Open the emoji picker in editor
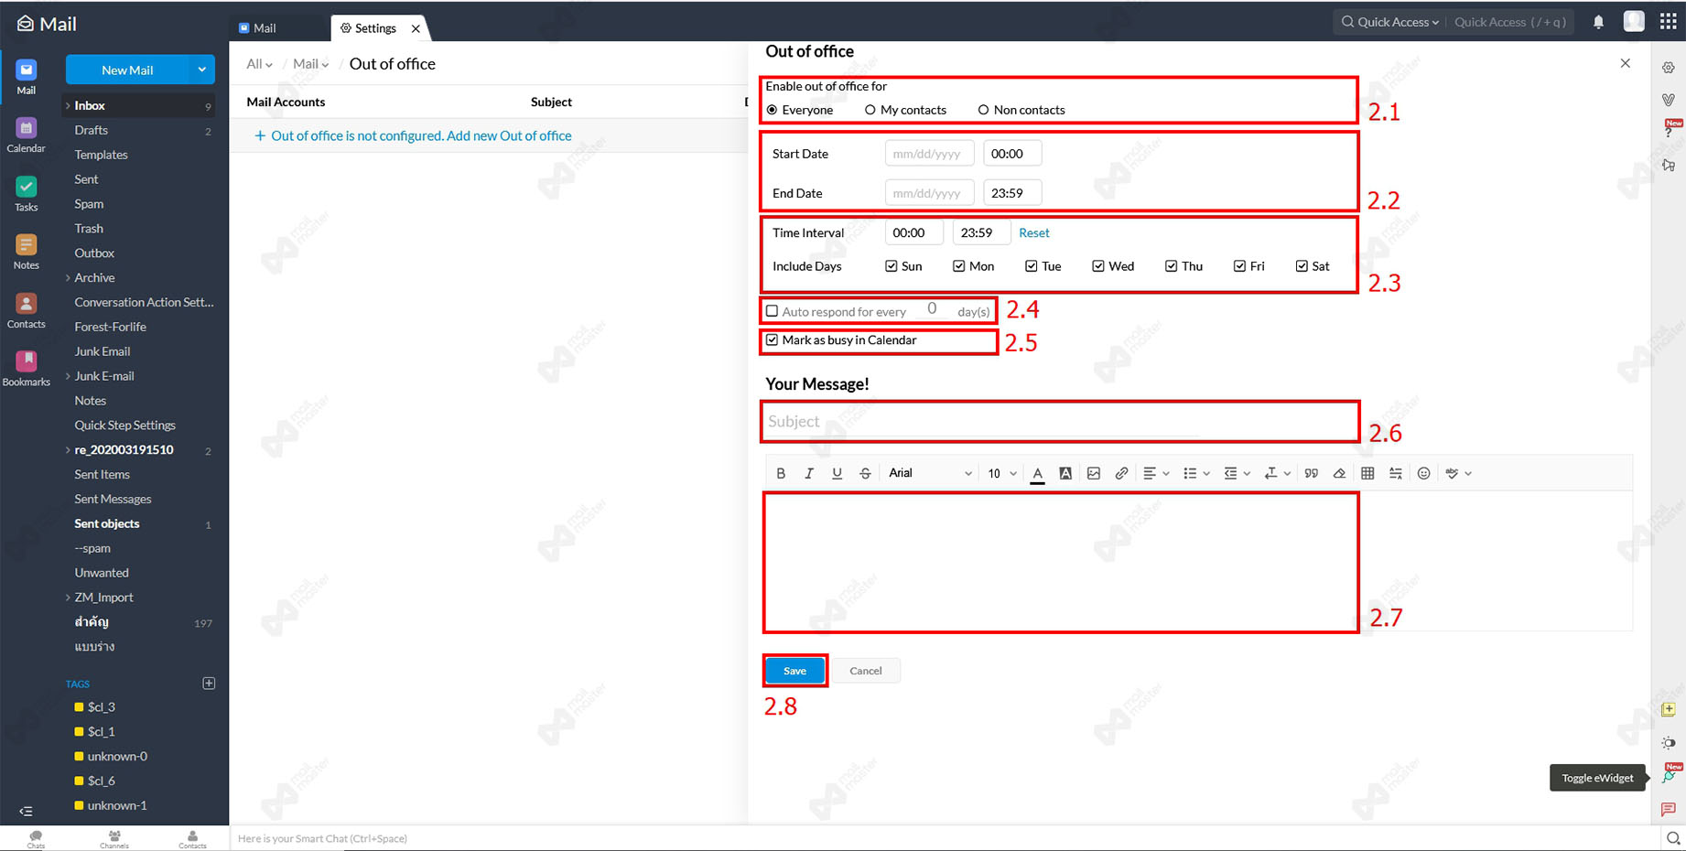1686x851 pixels. tap(1423, 473)
